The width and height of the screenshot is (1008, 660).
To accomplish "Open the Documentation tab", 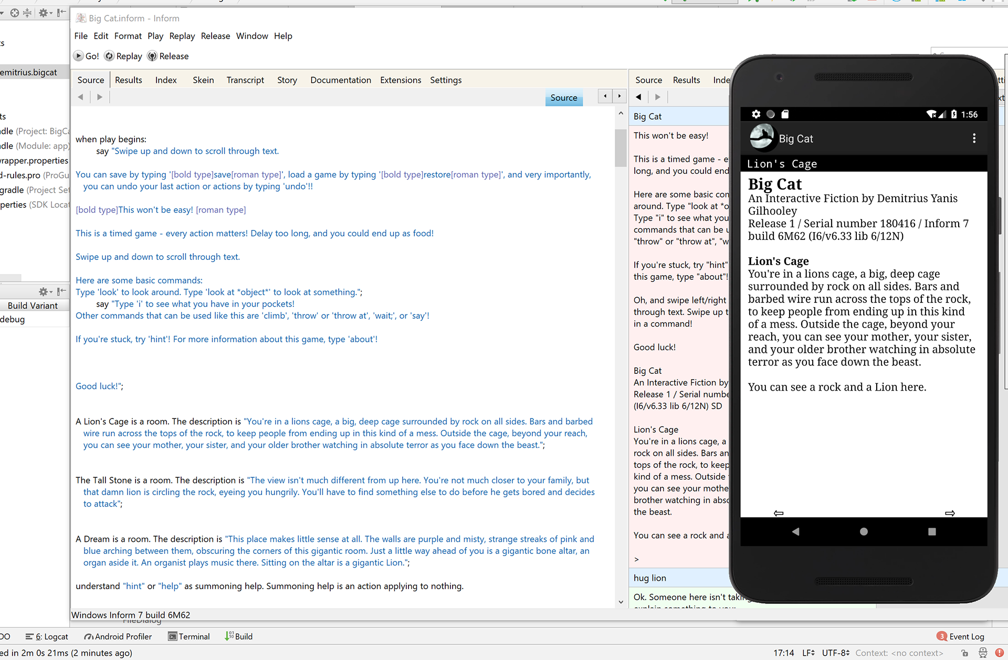I will pos(341,80).
